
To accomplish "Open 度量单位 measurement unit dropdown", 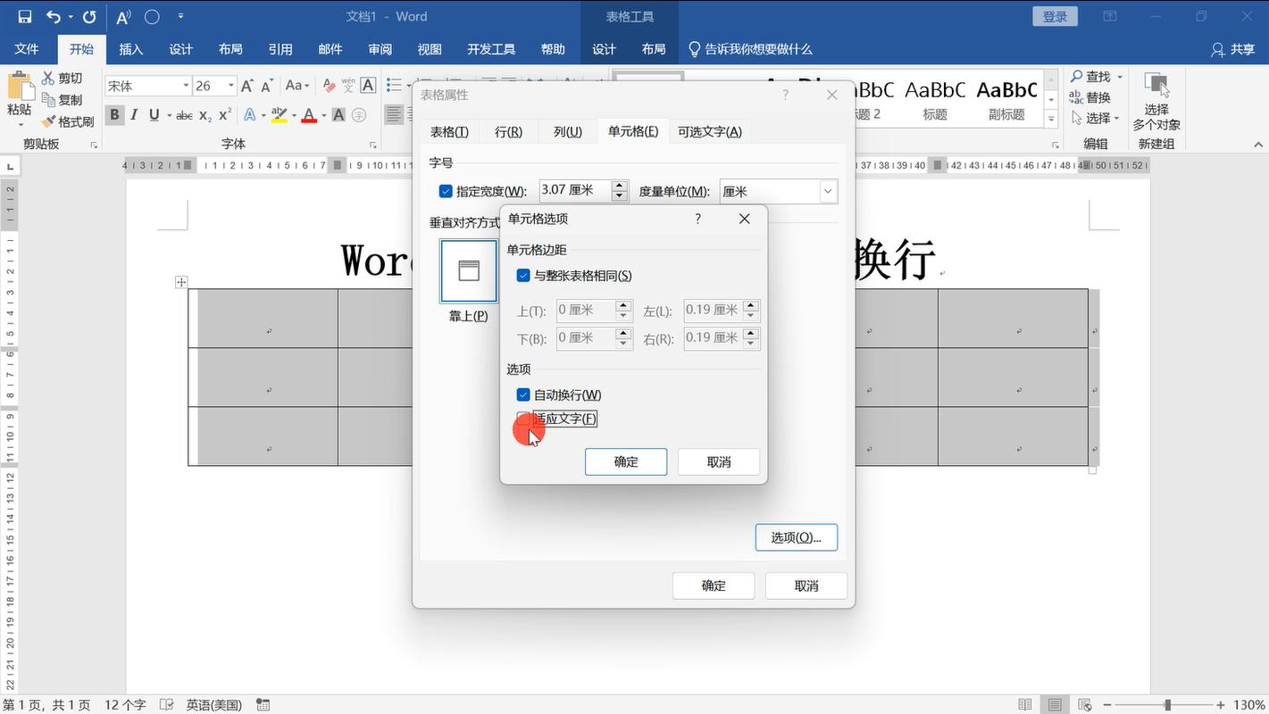I will (828, 191).
